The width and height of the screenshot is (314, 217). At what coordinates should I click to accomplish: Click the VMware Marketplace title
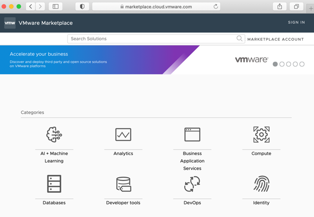click(x=46, y=23)
